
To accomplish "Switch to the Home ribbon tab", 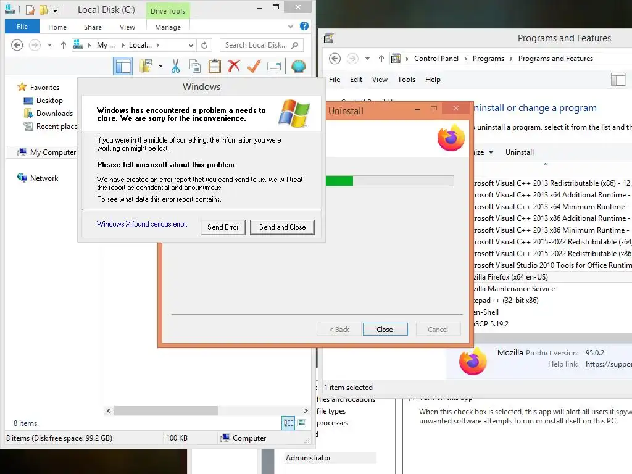I will [x=57, y=27].
